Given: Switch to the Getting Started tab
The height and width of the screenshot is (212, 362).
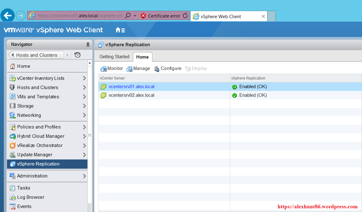Looking at the screenshot, I should tap(114, 57).
